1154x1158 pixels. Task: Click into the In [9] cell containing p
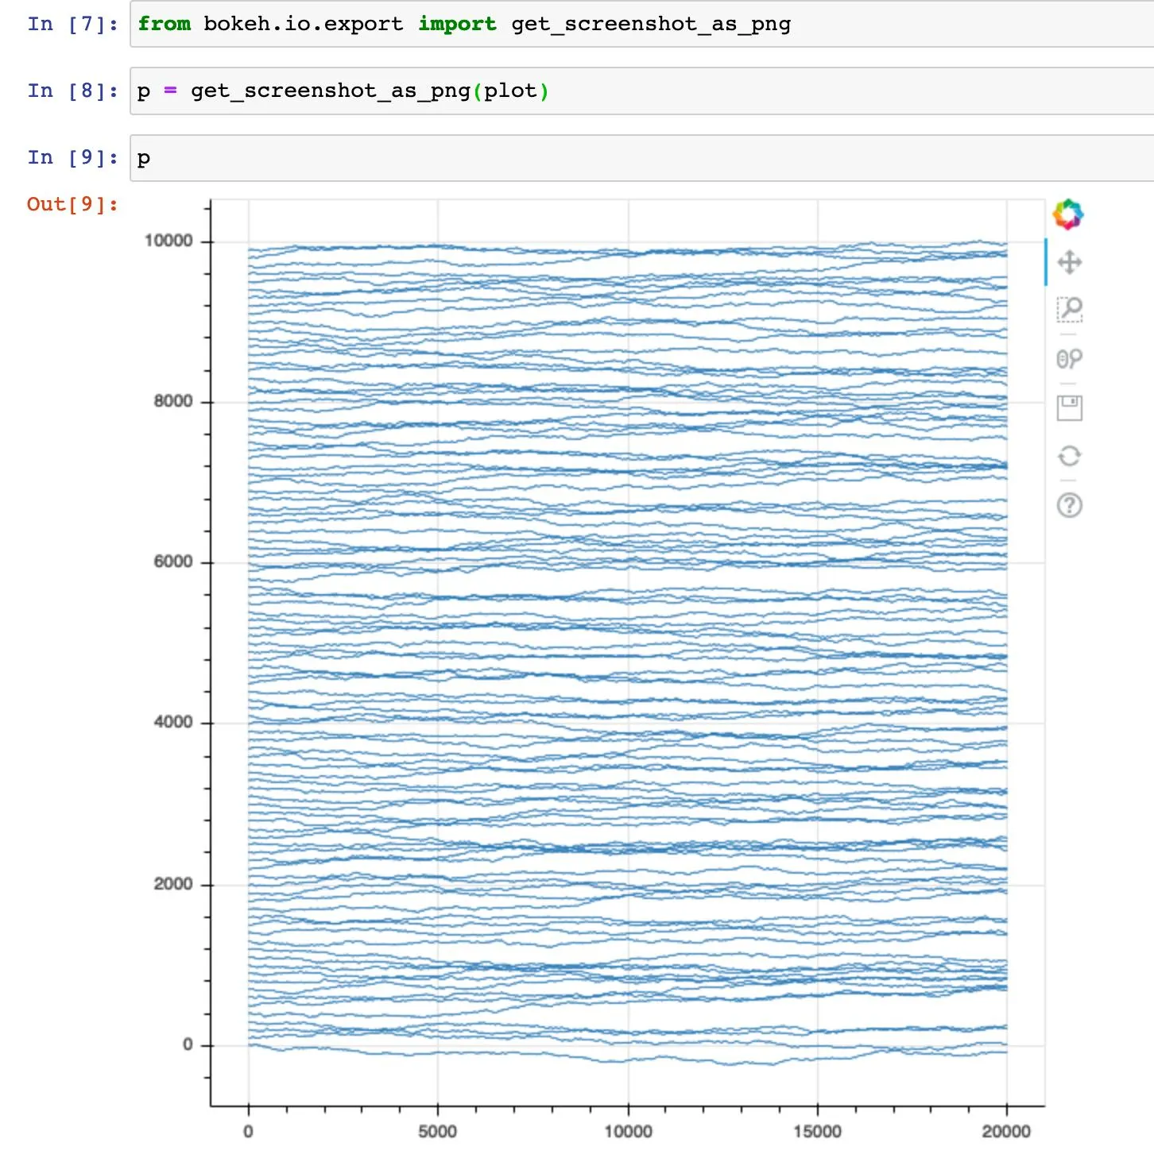pos(641,157)
